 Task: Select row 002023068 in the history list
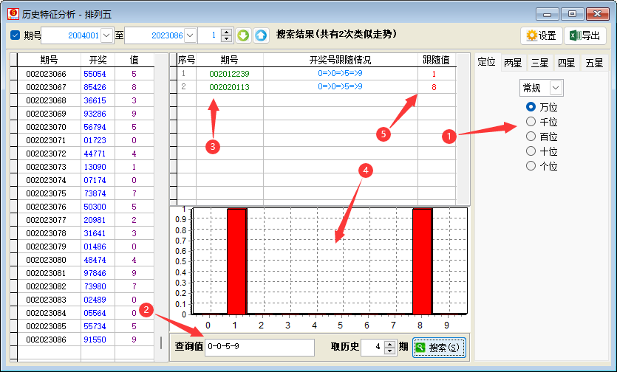tap(86, 100)
